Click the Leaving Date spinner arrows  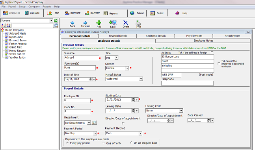pos(133,111)
